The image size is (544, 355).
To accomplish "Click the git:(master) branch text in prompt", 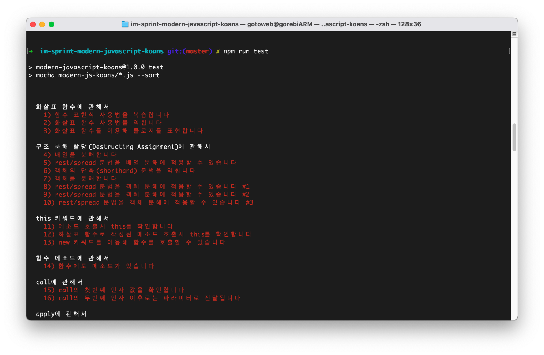I will pos(189,51).
